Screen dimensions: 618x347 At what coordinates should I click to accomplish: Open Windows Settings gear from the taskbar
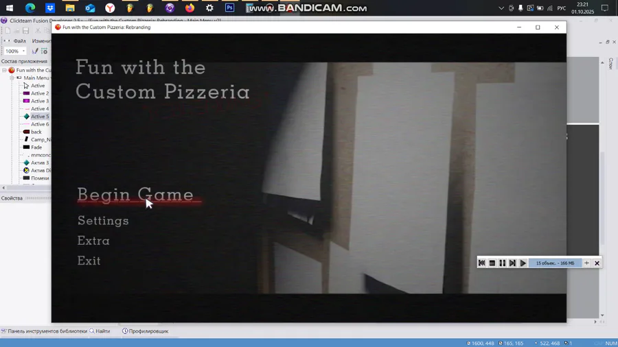(x=209, y=8)
